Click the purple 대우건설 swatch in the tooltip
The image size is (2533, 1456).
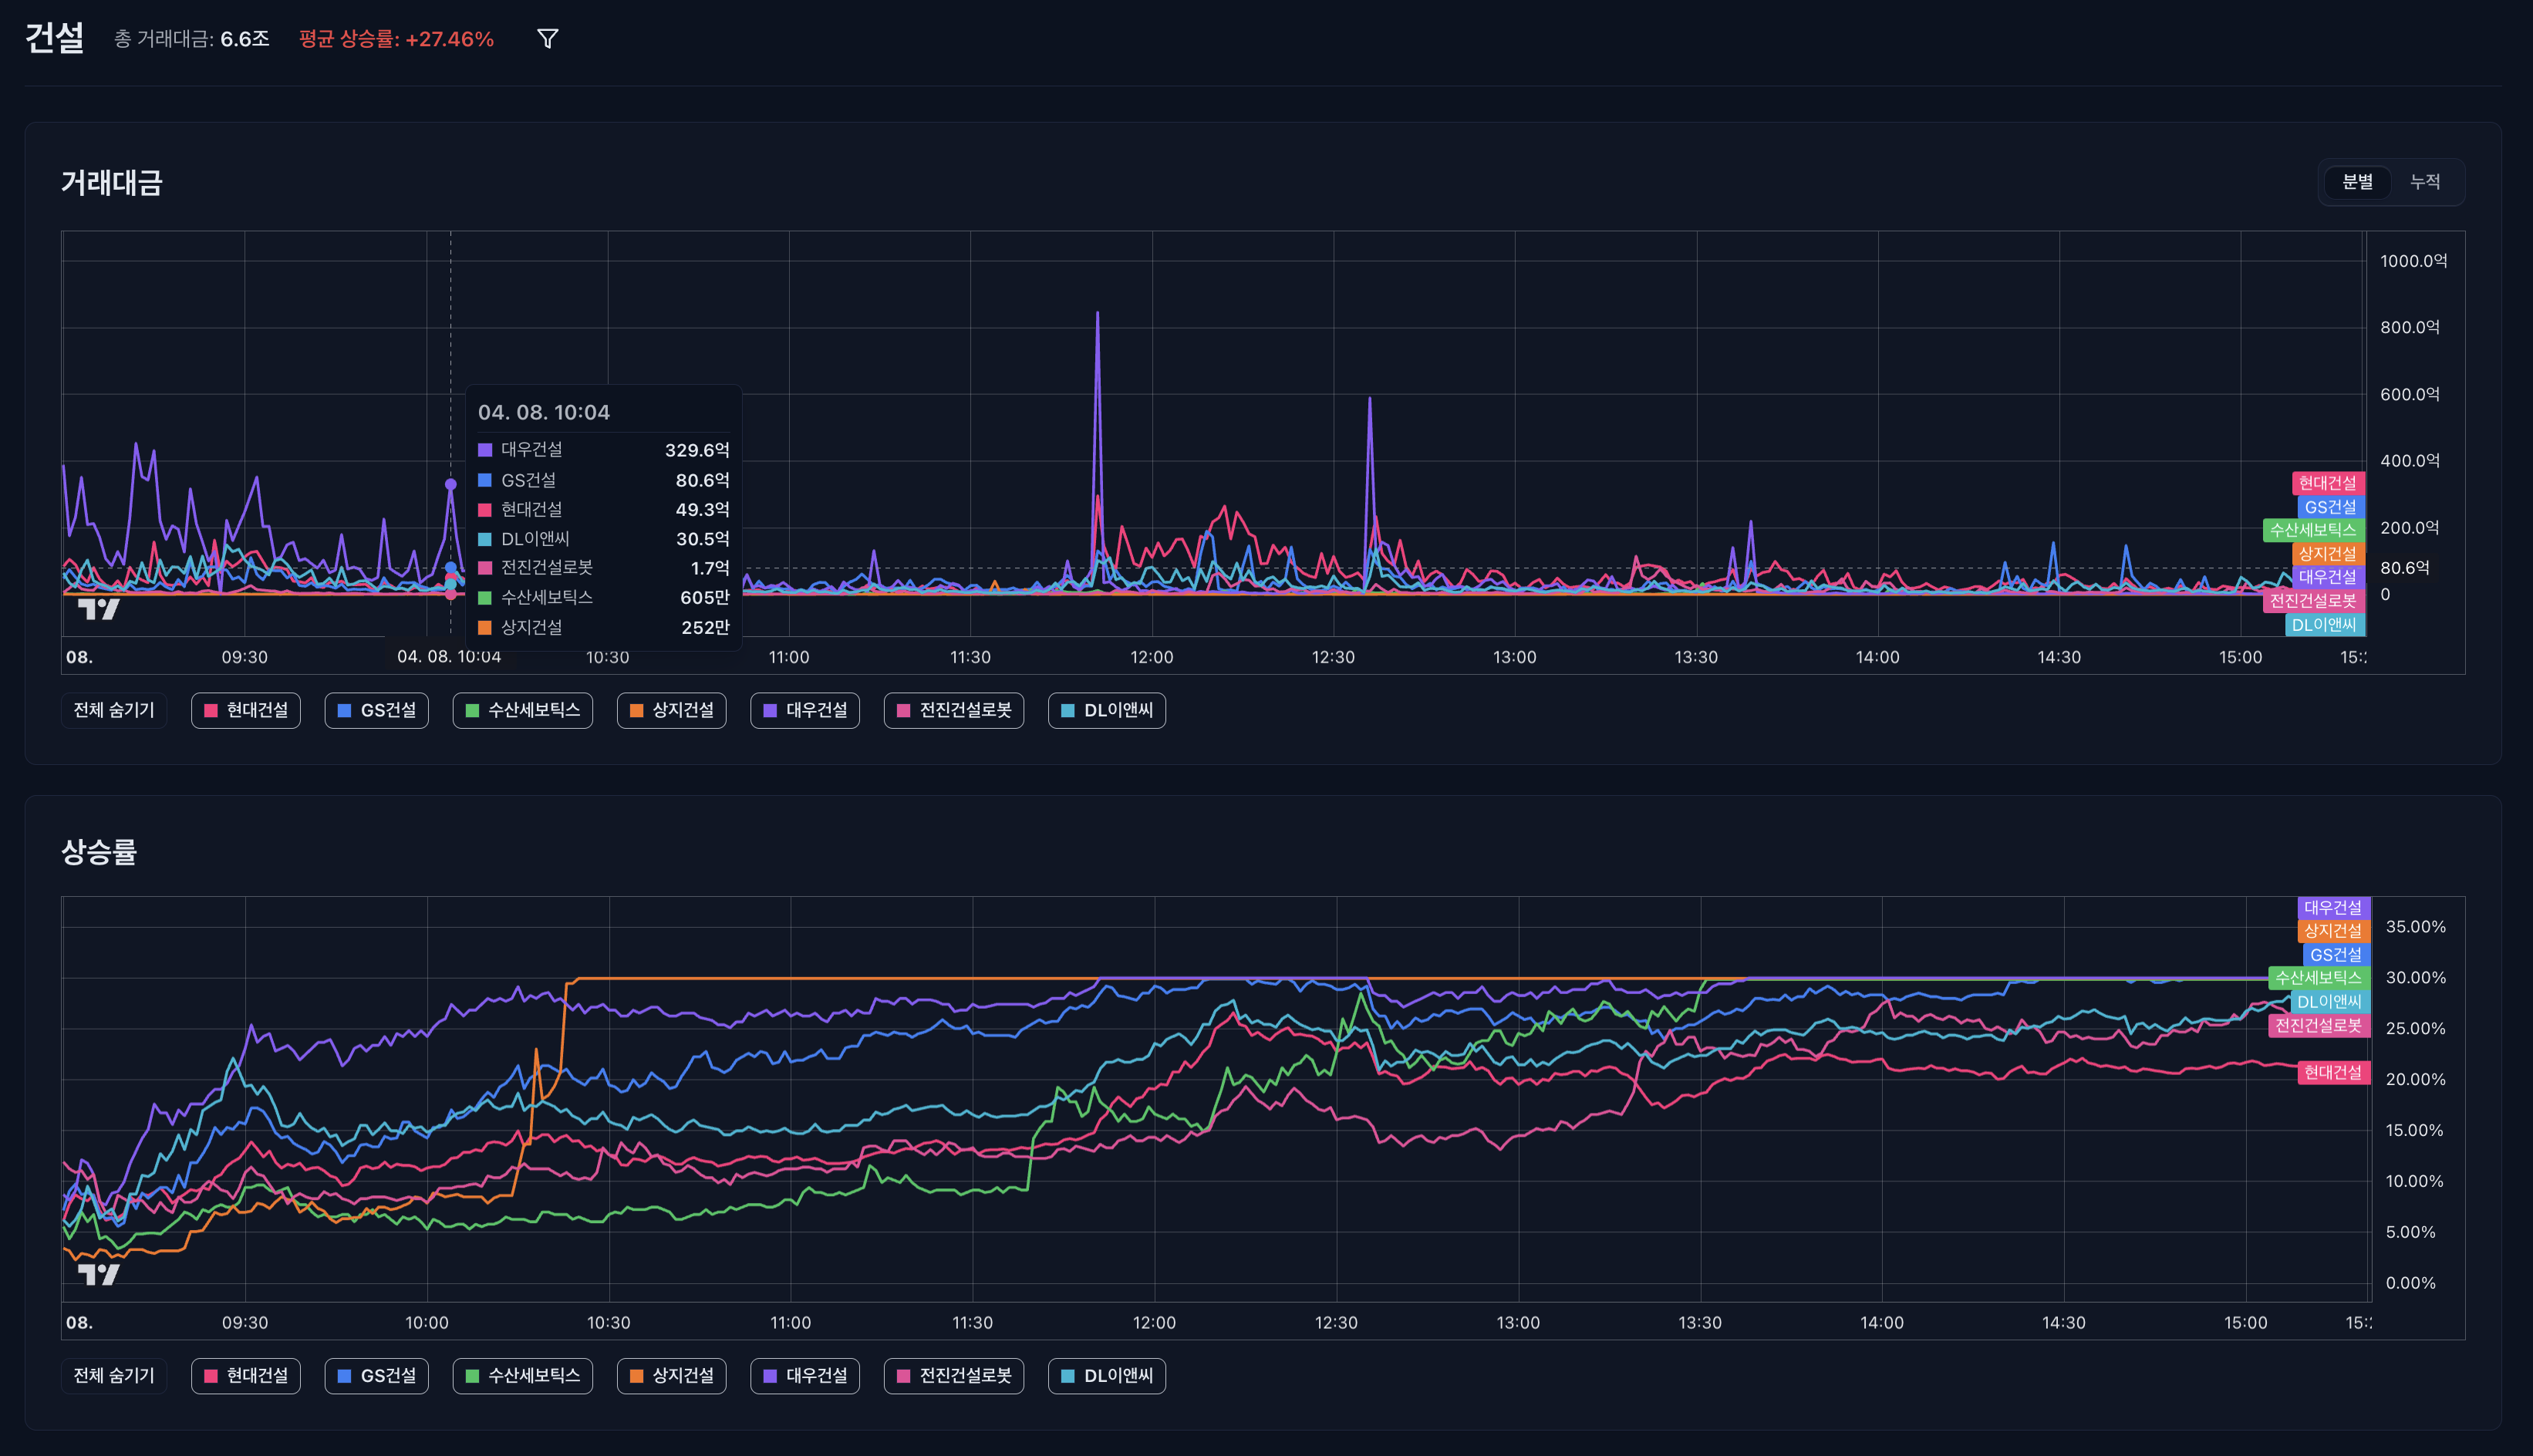(485, 450)
